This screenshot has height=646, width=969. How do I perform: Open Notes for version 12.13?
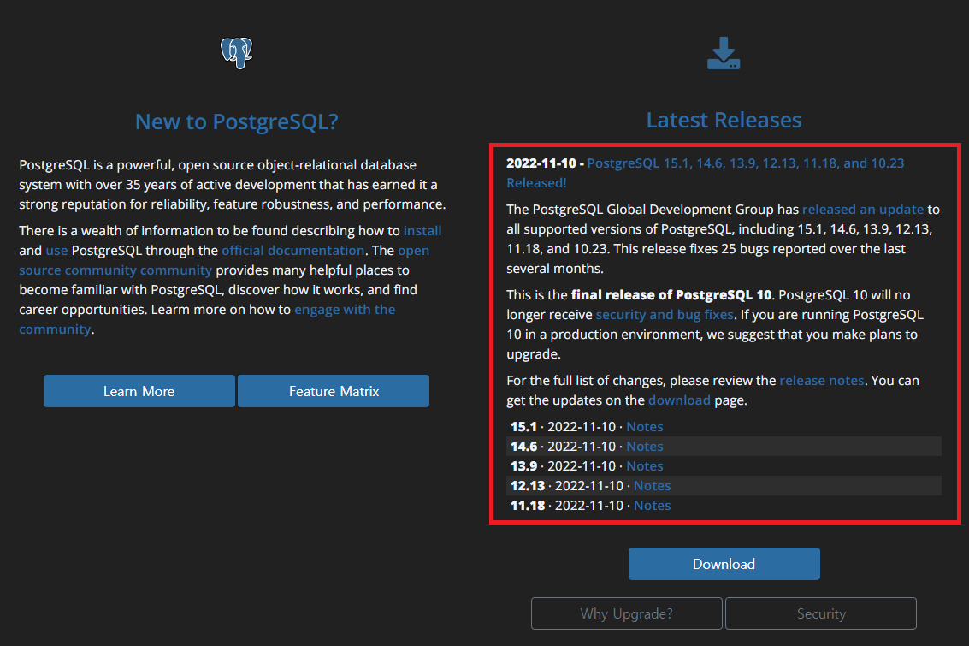(652, 486)
